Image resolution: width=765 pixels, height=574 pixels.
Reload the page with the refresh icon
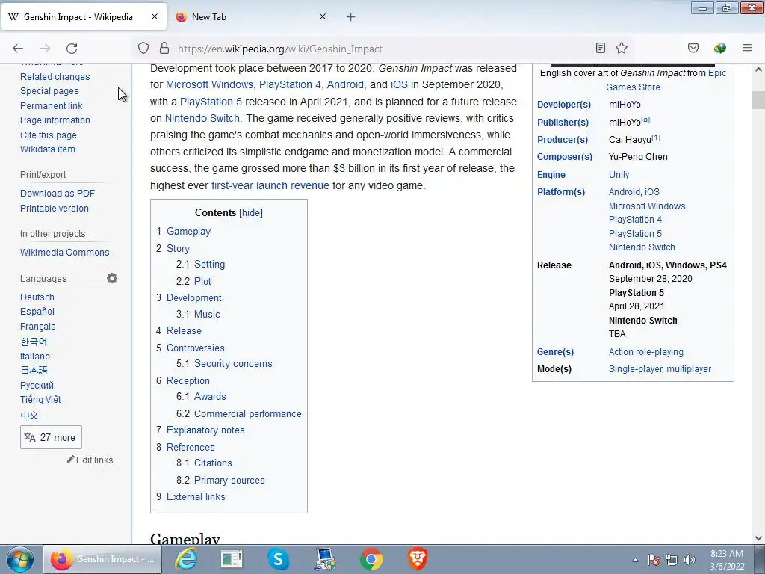coord(72,49)
